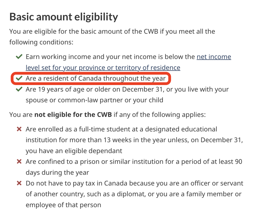Click green checkmark beside working income condition
The image size is (255, 217).
(19, 57)
